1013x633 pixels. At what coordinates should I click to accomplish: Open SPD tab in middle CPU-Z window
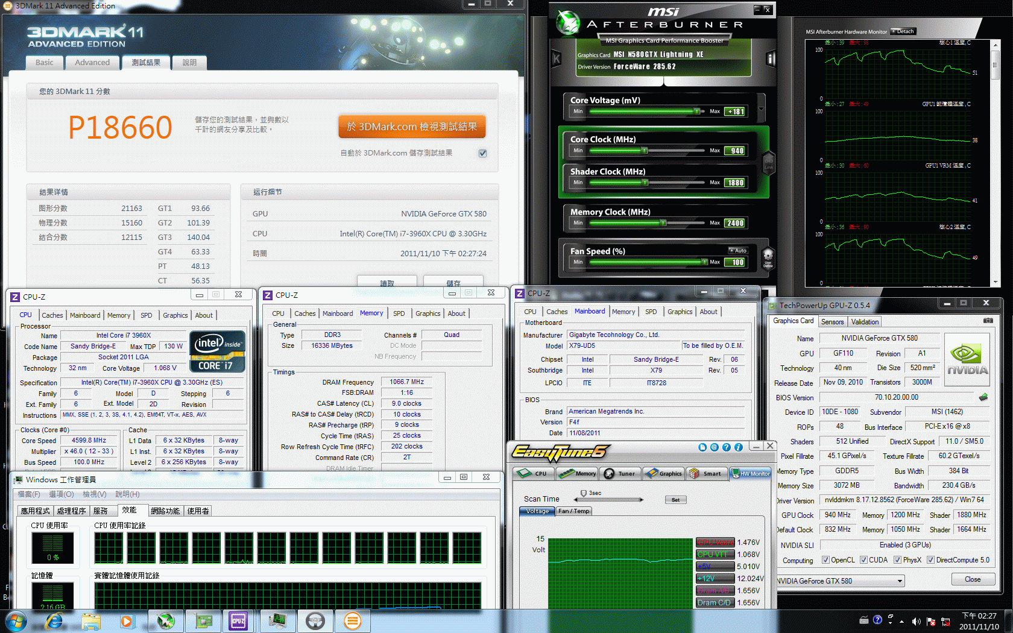(399, 313)
